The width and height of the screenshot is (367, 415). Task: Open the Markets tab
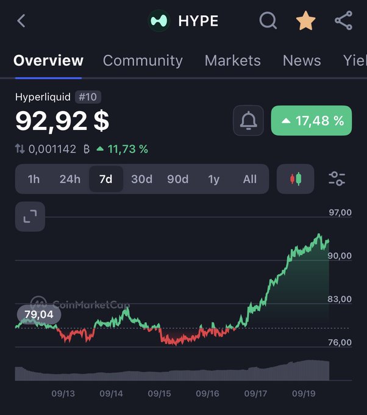click(233, 60)
